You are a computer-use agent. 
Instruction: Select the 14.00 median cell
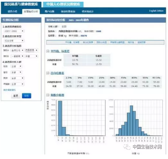click(113, 82)
